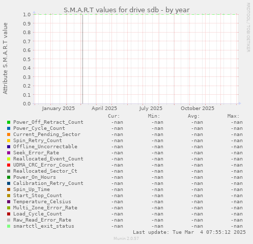
Task: Click the Power_Cycle_Count blue color swatch
Action: point(9,128)
